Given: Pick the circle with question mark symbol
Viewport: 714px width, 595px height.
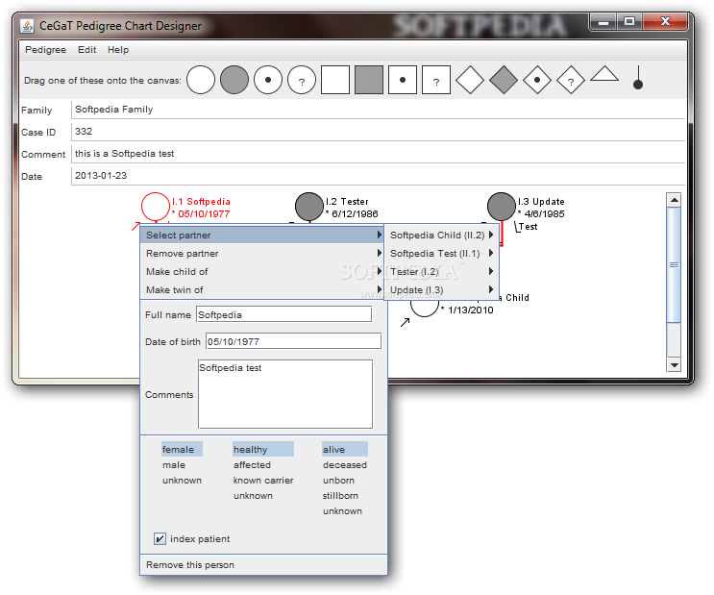Looking at the screenshot, I should 302,80.
